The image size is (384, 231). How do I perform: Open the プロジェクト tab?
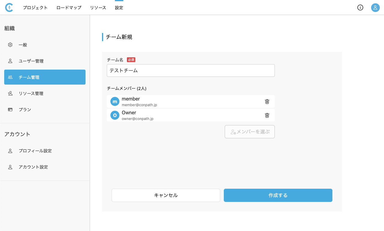click(35, 8)
